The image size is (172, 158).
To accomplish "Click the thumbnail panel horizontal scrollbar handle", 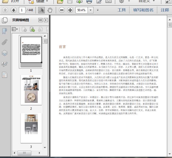I will click(24, 153).
